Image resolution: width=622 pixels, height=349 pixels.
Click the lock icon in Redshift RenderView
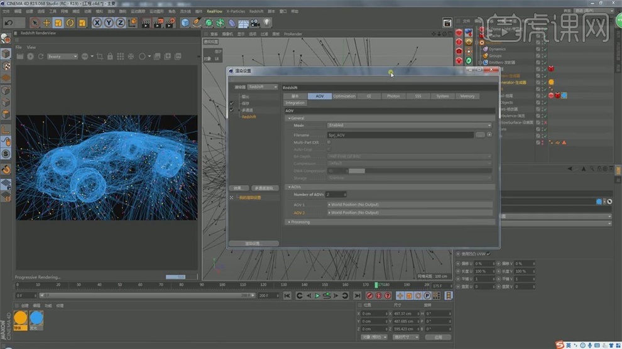click(x=110, y=56)
